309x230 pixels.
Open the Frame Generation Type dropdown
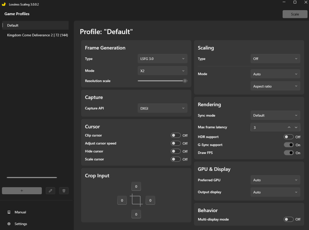point(162,59)
